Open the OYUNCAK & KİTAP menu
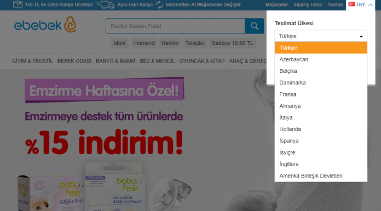The height and width of the screenshot is (211, 381). [x=202, y=61]
